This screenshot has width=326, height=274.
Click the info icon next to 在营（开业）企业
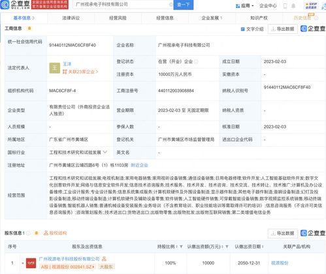pyautogui.click(x=196, y=61)
